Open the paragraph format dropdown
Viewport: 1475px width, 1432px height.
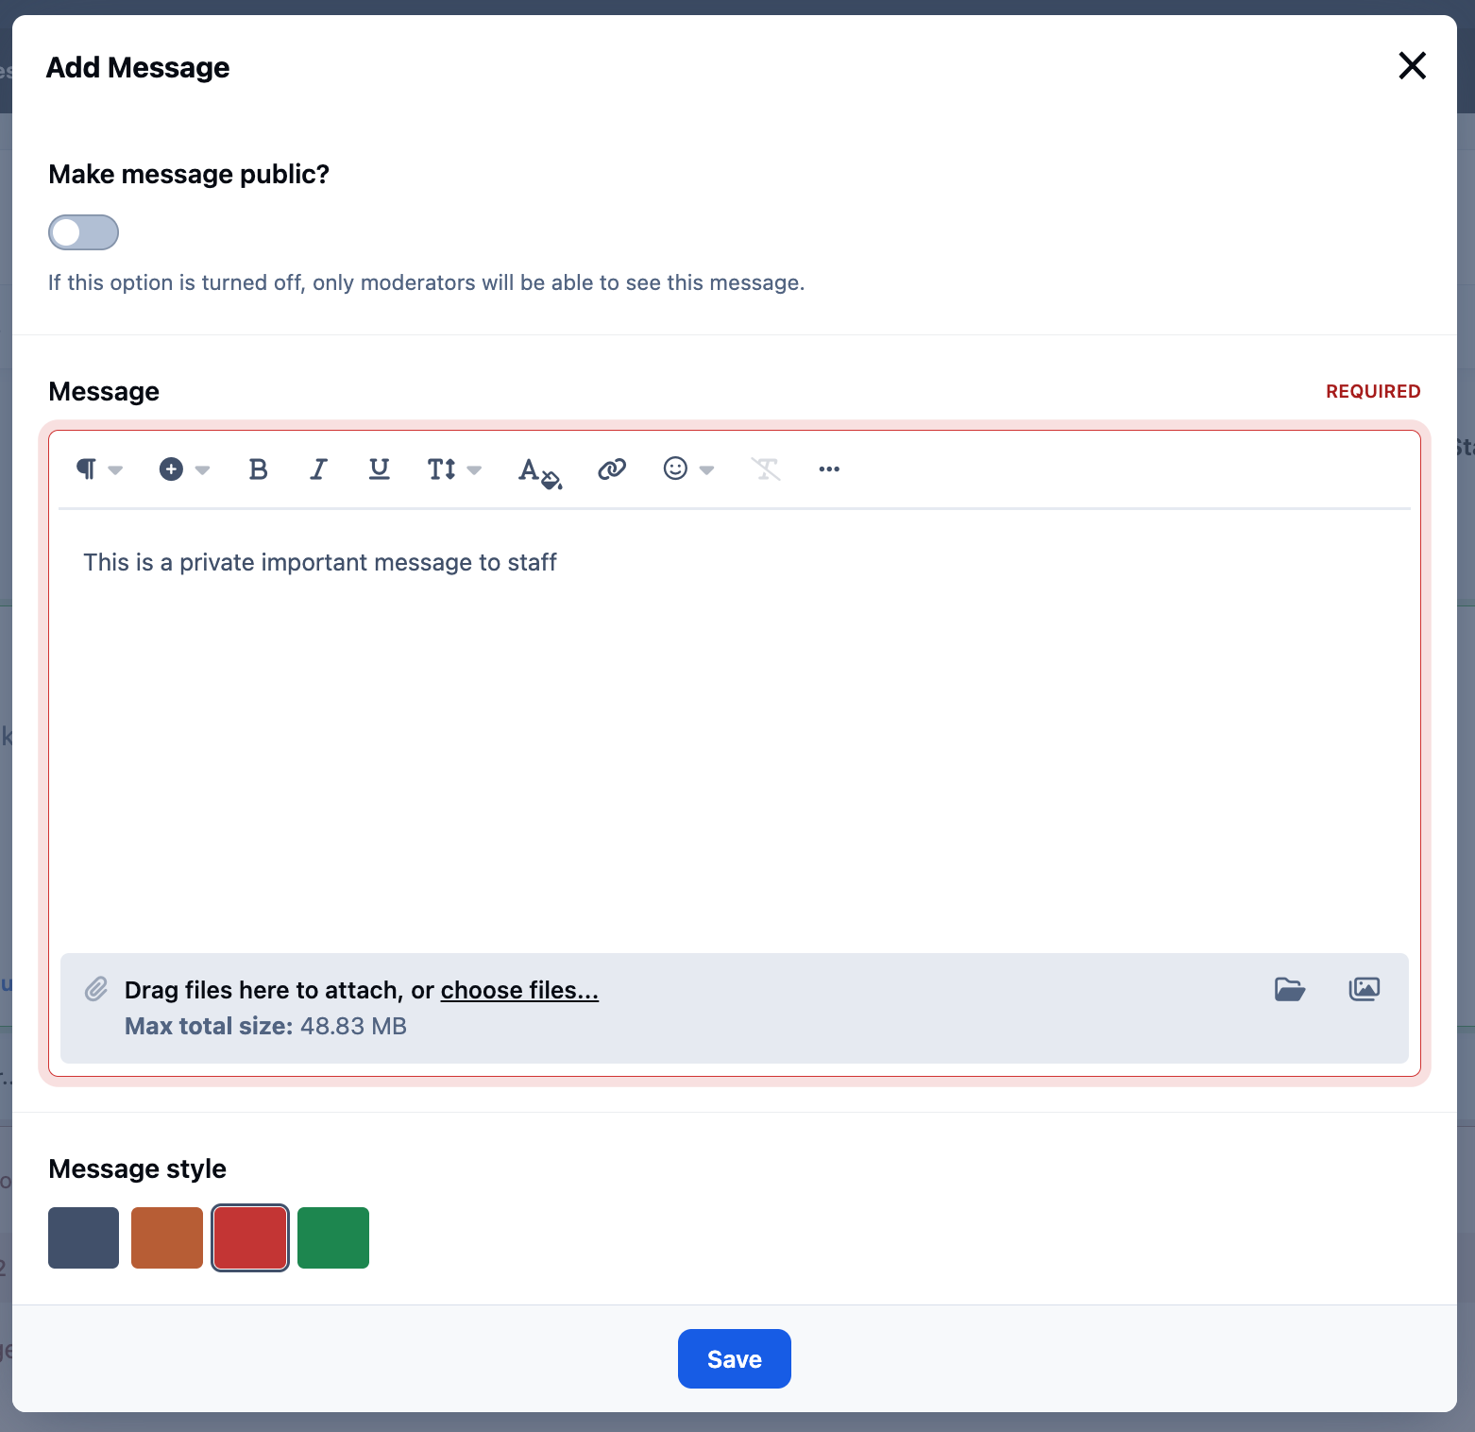99,469
